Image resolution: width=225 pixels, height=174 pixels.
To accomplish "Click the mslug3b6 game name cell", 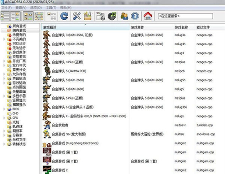I will (181, 107).
